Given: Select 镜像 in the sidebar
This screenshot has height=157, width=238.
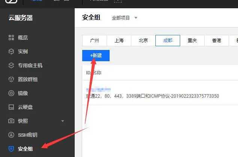Looking at the screenshot, I should click(23, 93).
